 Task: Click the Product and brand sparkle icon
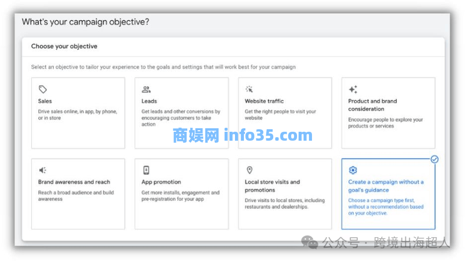[x=353, y=89]
